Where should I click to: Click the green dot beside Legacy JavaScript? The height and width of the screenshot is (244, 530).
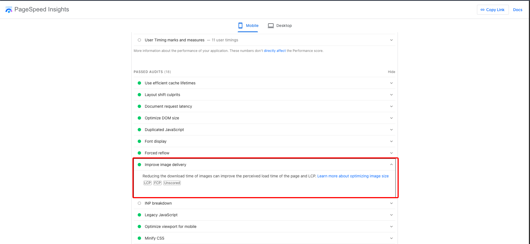point(139,215)
